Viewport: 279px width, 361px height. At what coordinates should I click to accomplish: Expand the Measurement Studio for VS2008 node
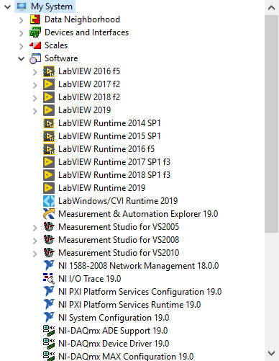[35, 241]
